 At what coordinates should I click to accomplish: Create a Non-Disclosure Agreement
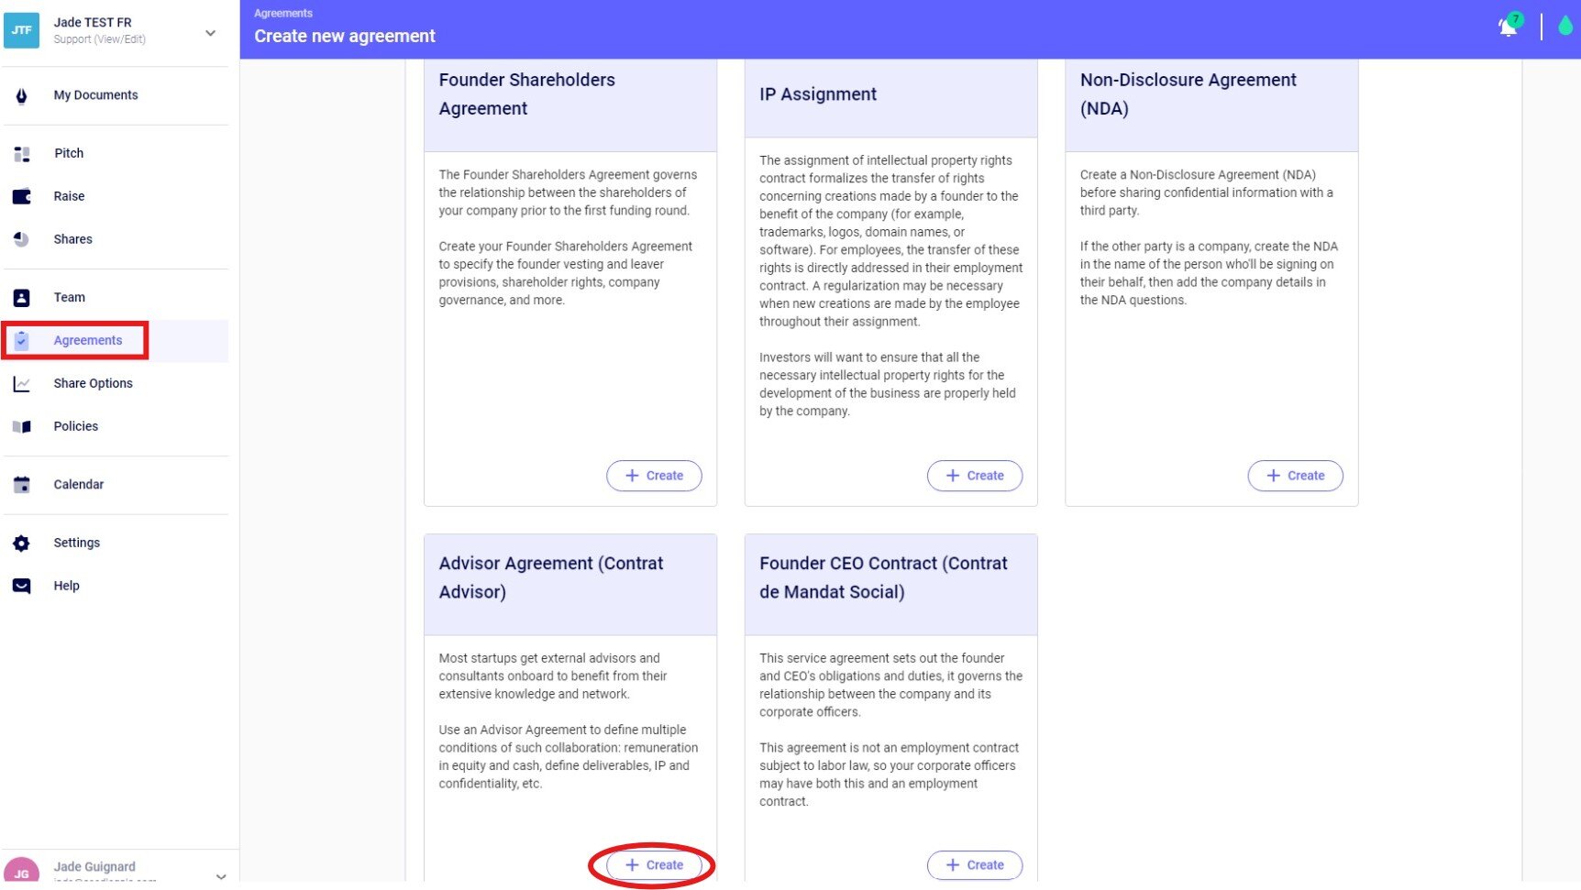[1295, 476]
